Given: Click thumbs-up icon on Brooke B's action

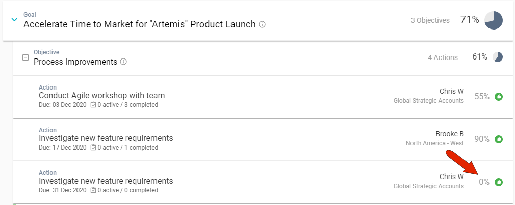Looking at the screenshot, I should pyautogui.click(x=499, y=139).
